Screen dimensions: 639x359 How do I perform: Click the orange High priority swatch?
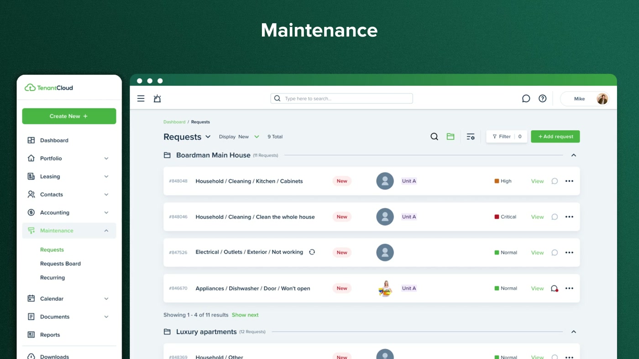tap(497, 181)
